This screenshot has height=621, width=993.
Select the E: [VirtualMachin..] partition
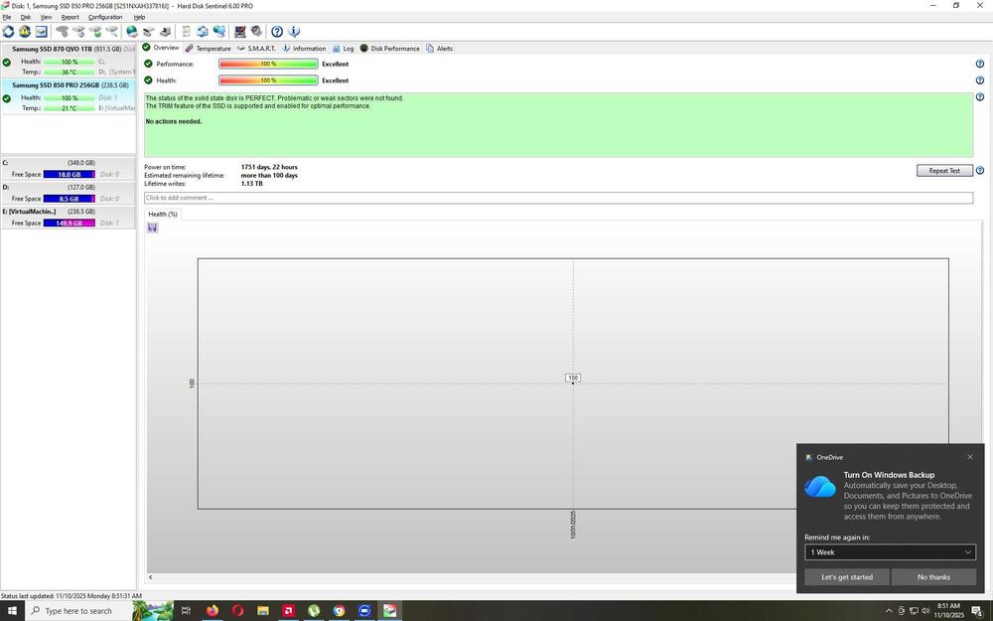pos(69,218)
